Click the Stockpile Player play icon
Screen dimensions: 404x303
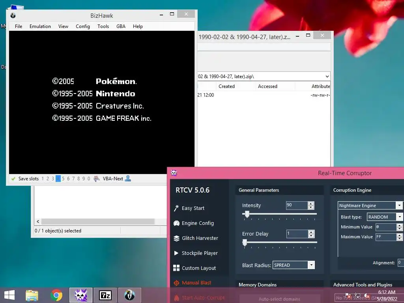176,253
